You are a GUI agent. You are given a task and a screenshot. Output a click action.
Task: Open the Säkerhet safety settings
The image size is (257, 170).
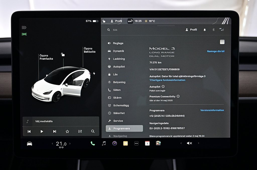tap(116, 113)
